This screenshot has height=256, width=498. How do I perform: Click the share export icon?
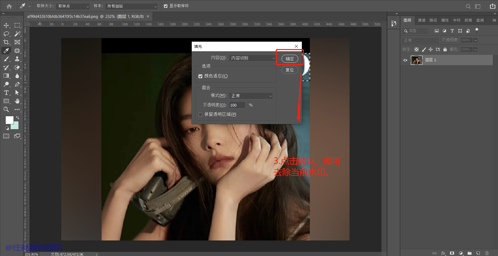point(493,6)
